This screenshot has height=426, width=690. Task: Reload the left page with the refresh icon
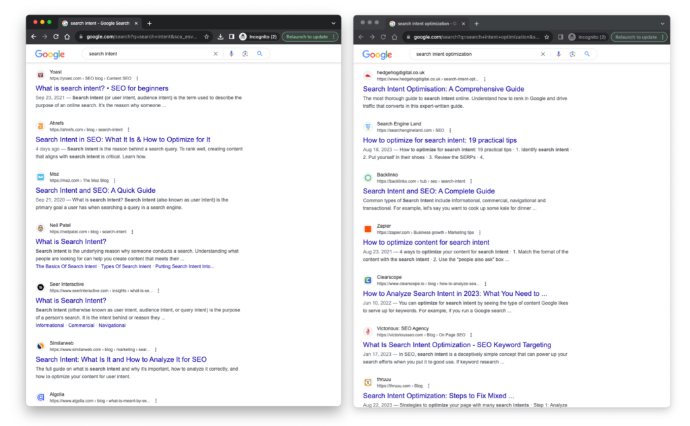(x=56, y=36)
